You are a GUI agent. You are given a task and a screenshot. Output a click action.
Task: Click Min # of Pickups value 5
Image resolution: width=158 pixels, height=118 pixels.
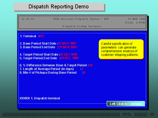point(85,73)
